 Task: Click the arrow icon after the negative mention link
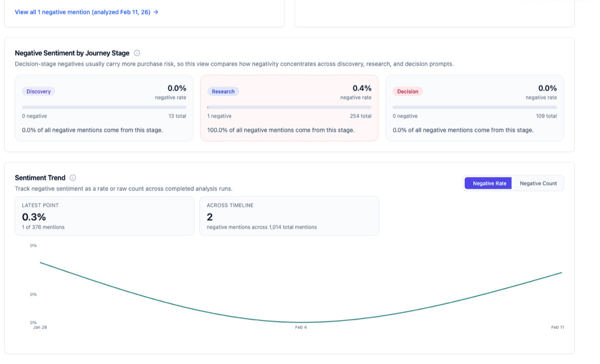pos(156,12)
